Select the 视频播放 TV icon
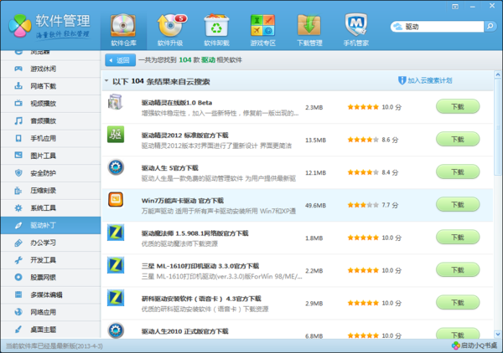Screen dimensions: 503x353 pos(18,103)
